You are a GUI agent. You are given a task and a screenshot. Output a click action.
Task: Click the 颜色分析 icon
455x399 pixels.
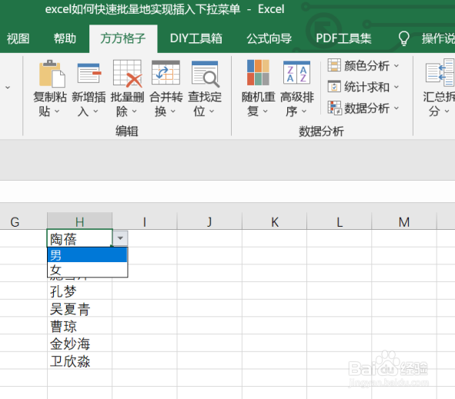[334, 65]
